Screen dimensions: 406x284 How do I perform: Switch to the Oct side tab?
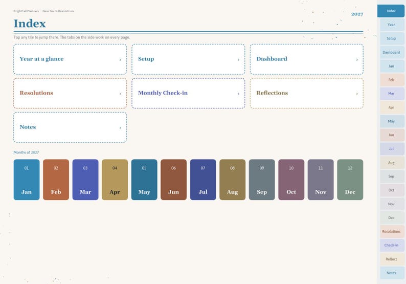coord(392,190)
